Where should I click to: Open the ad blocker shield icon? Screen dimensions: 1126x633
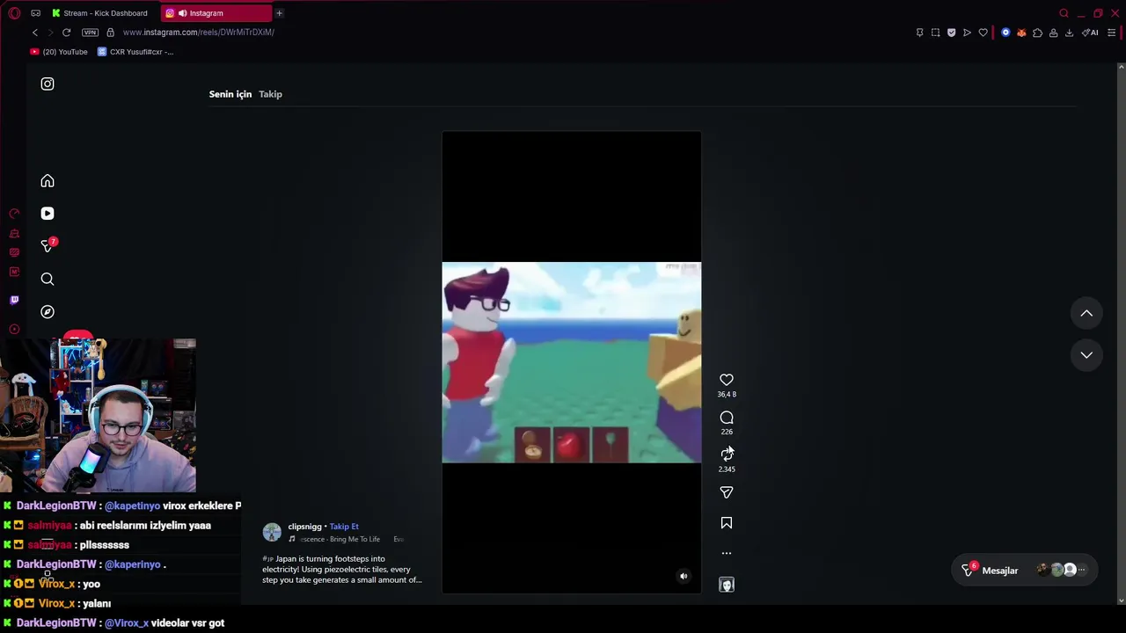pos(952,33)
